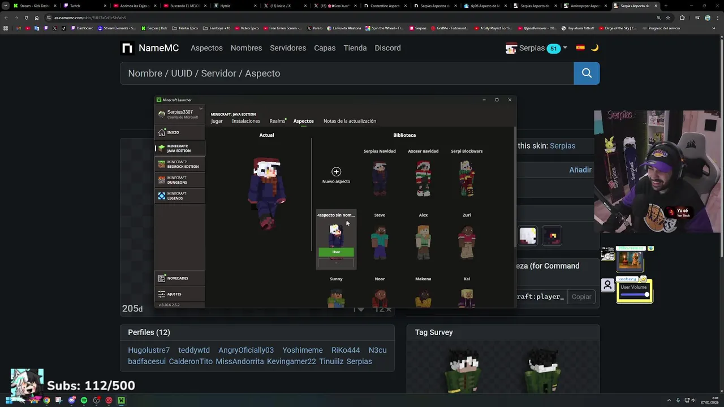Click the NameMC search input field
The image size is (724, 407).
[347, 73]
